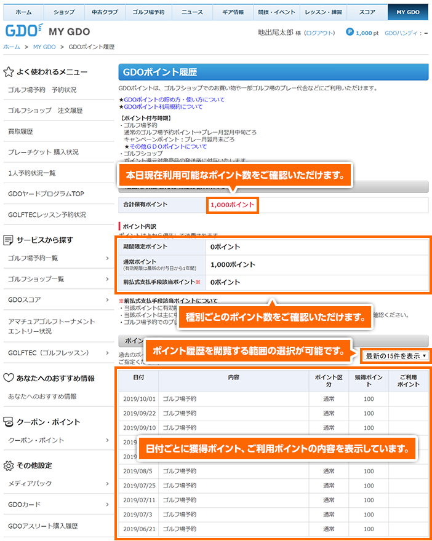
Task: Click the heart icon beside あなたへのおすすめ情報
Action: point(8,378)
